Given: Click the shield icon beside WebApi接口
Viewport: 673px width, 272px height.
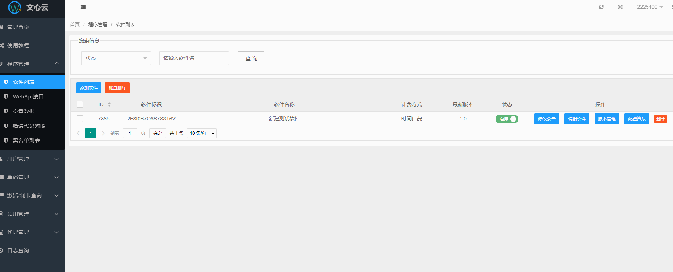Looking at the screenshot, I should point(6,97).
